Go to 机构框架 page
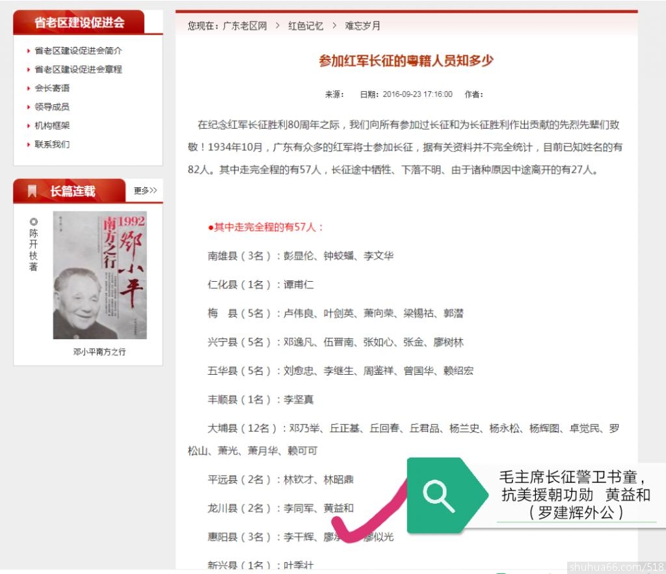Image resolution: width=666 pixels, height=574 pixels. [52, 126]
